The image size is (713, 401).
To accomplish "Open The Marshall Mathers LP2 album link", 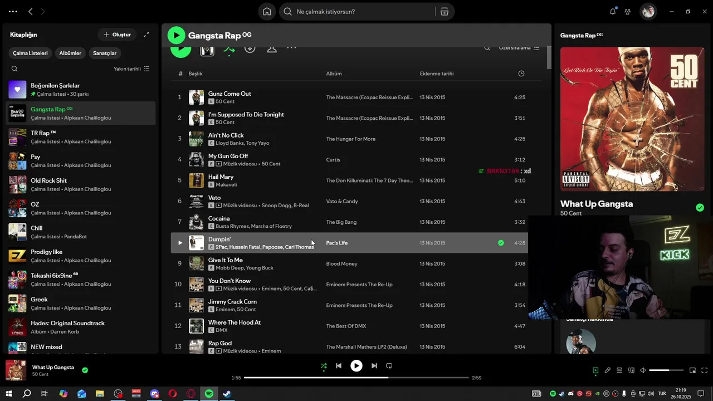I will coord(367,347).
